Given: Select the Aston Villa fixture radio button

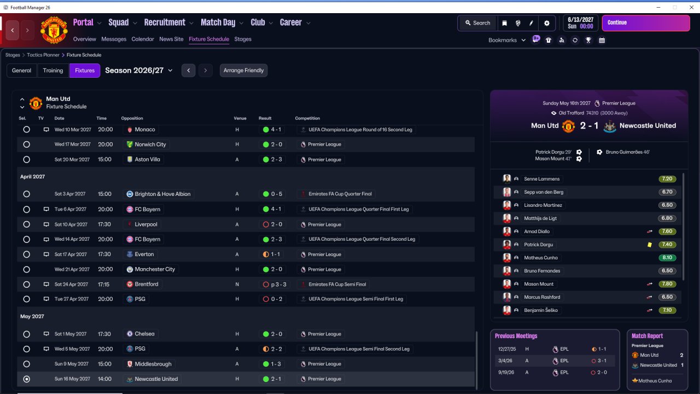Looking at the screenshot, I should 26,160.
